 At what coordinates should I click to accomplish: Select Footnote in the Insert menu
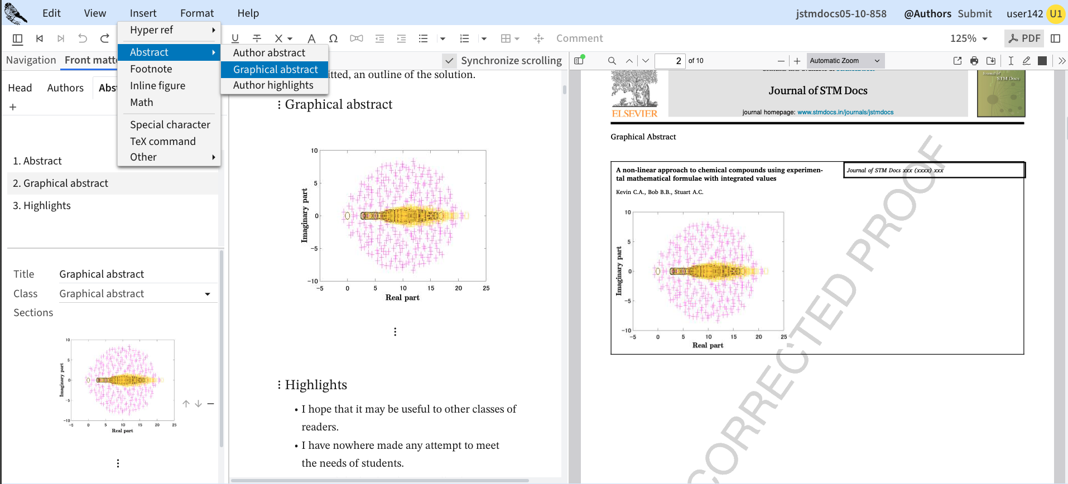coord(151,69)
